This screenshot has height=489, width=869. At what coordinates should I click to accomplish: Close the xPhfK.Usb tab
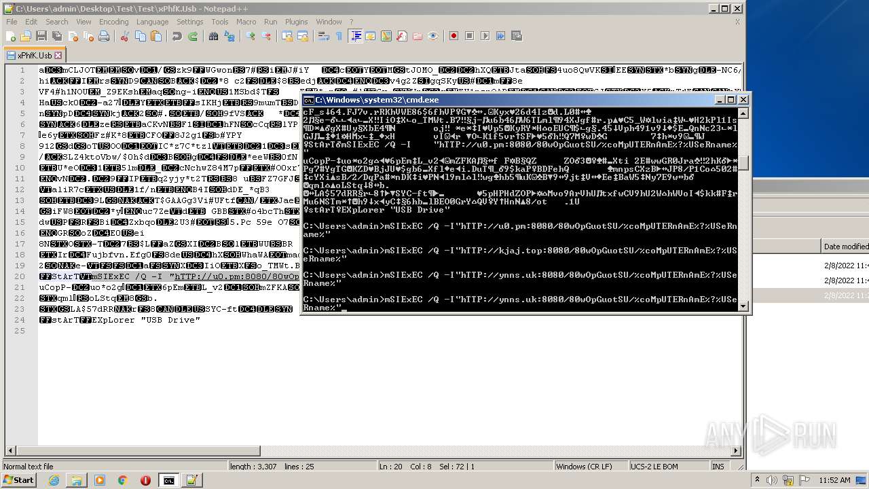[x=58, y=56]
